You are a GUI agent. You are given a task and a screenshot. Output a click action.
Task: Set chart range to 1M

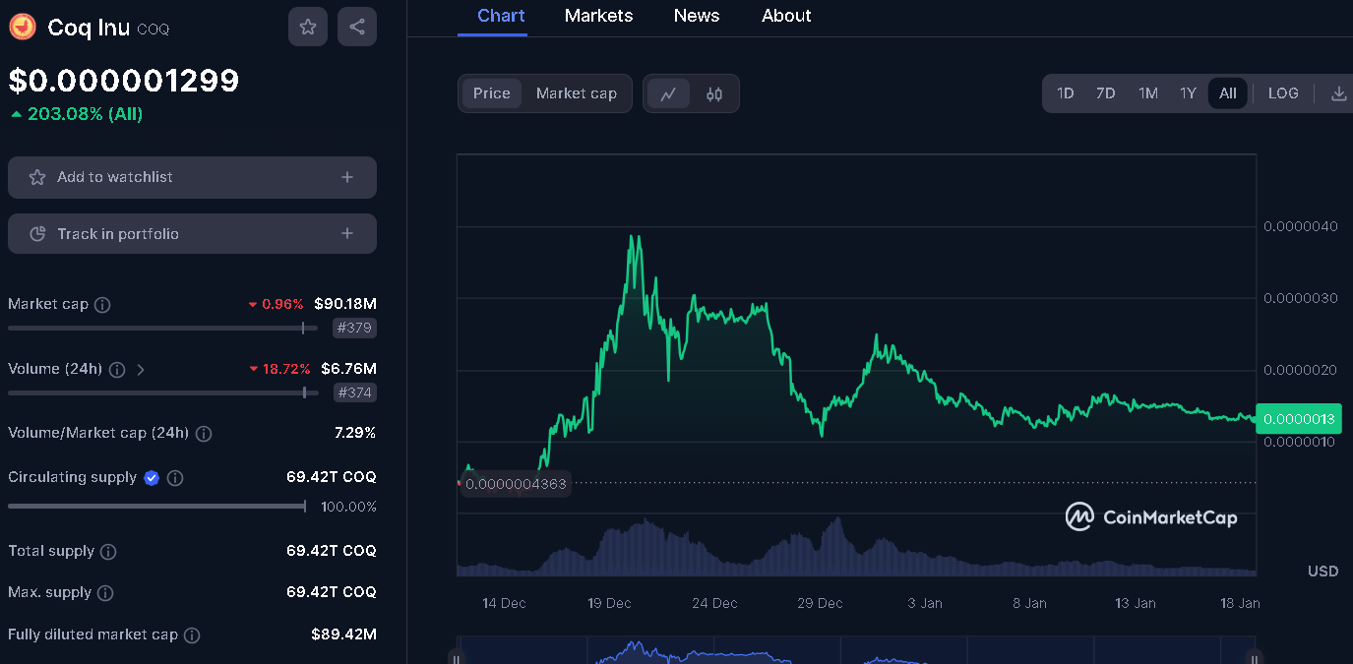point(1148,93)
